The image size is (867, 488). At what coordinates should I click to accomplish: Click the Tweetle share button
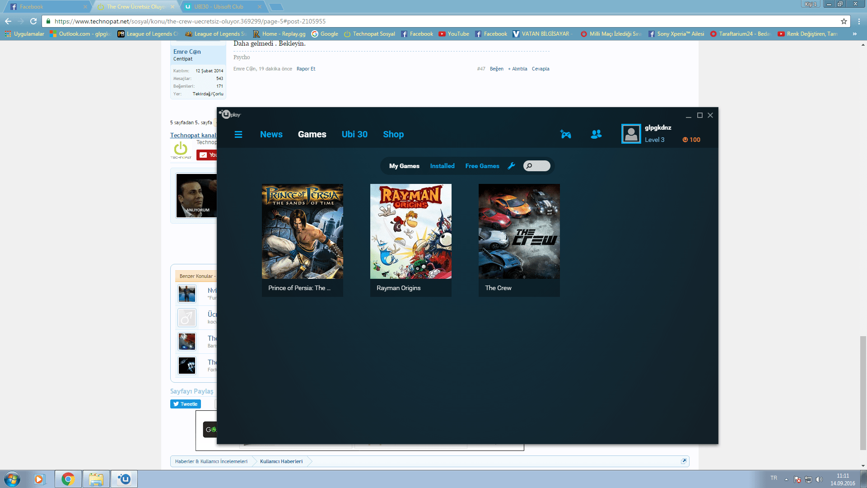pos(186,404)
